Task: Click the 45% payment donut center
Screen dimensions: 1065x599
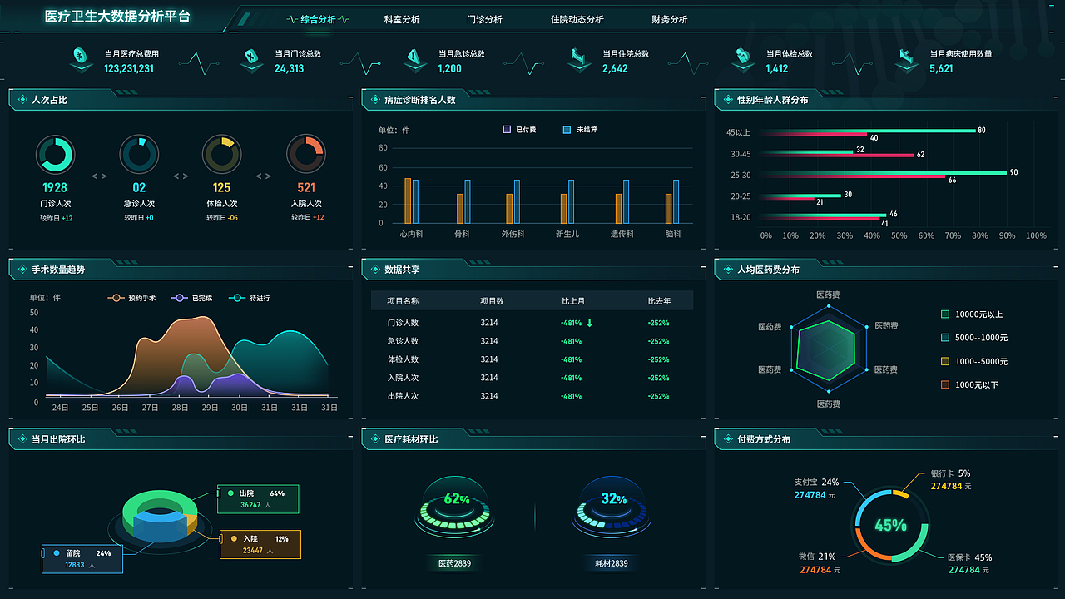Action: pos(890,525)
